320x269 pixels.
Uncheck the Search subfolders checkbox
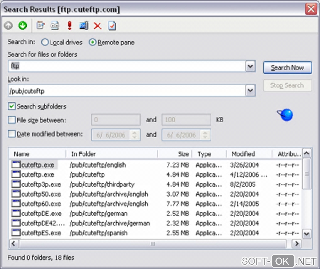pos(12,106)
